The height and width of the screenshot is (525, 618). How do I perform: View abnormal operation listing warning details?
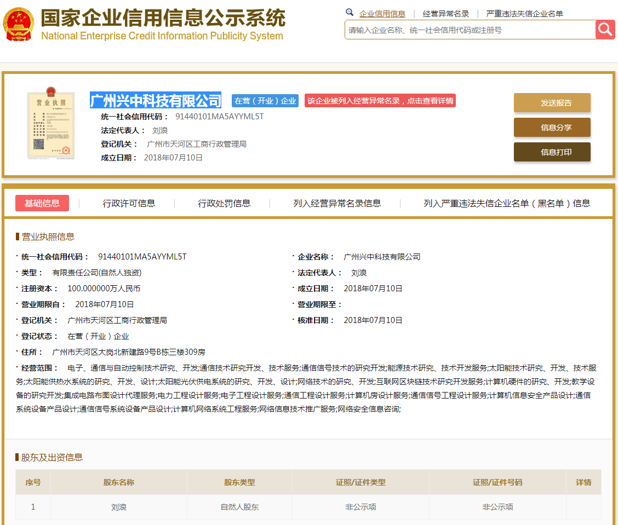click(380, 101)
